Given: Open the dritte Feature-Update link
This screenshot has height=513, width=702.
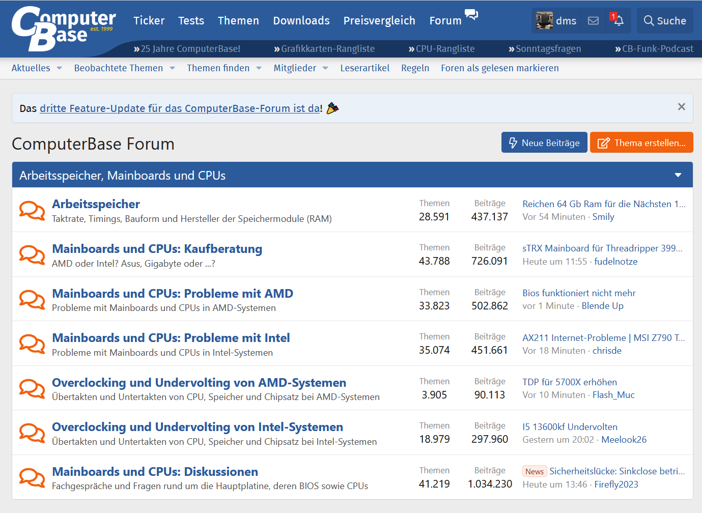Looking at the screenshot, I should click(x=180, y=108).
